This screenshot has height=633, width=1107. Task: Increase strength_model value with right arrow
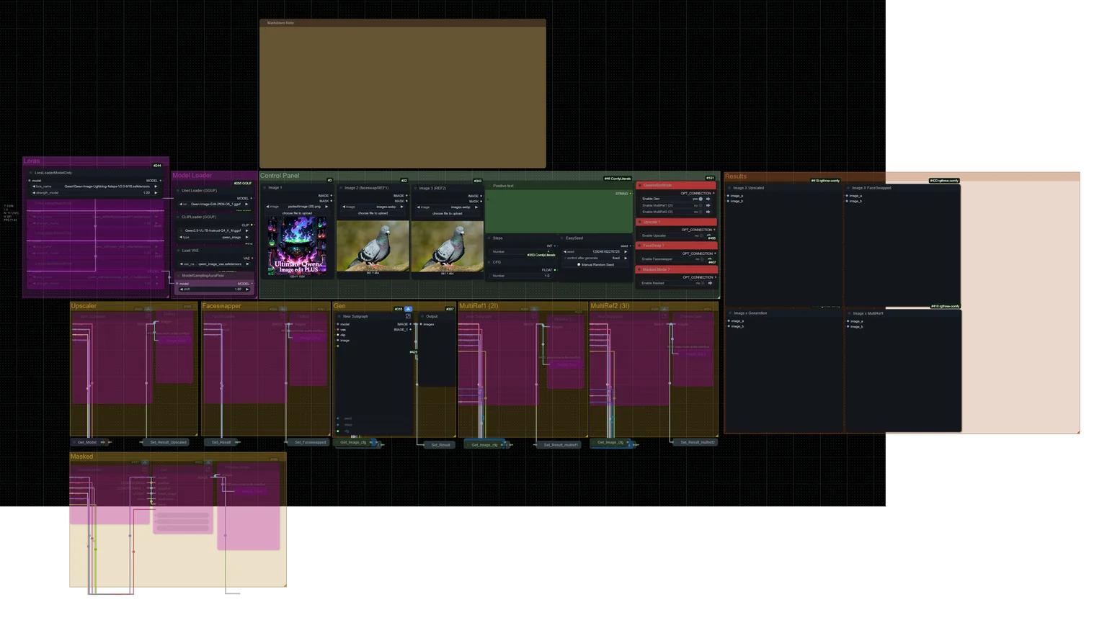point(156,193)
